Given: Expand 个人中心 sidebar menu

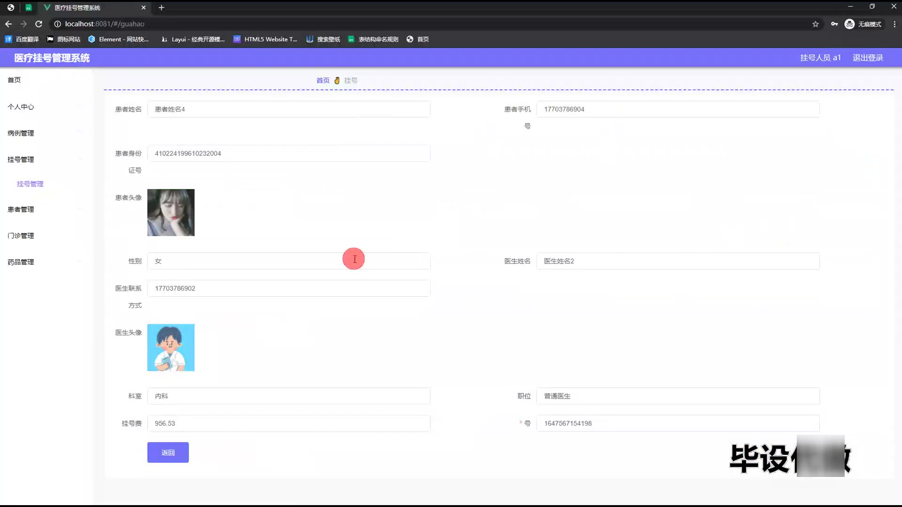Looking at the screenshot, I should click(21, 107).
